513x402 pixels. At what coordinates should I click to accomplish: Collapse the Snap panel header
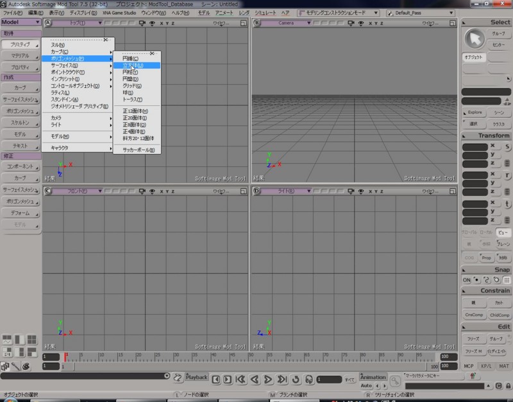[x=487, y=270]
